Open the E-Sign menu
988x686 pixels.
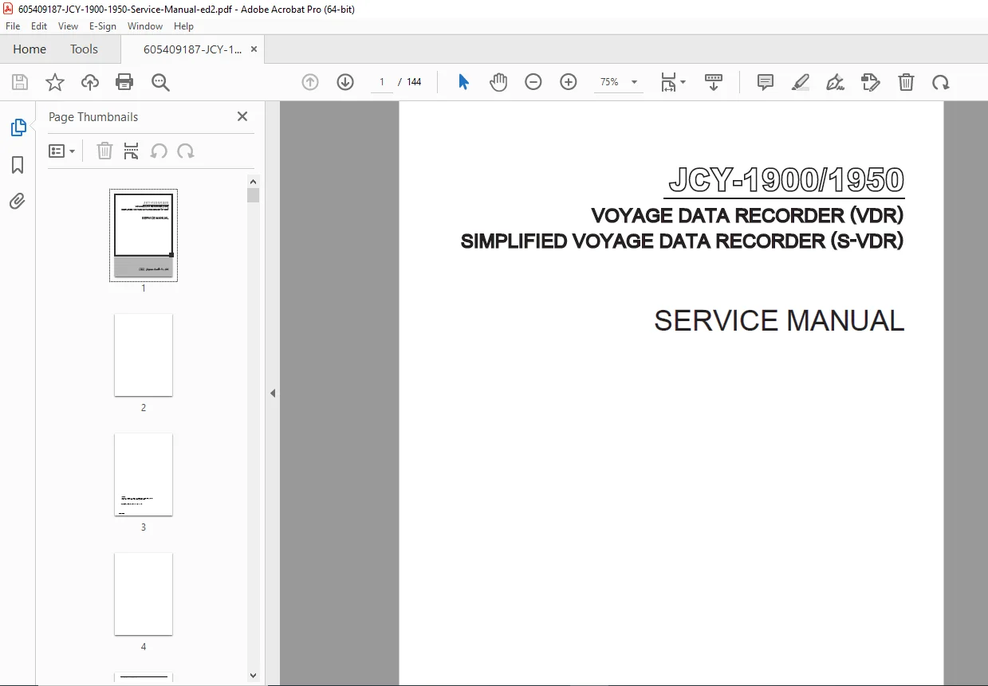coord(103,26)
